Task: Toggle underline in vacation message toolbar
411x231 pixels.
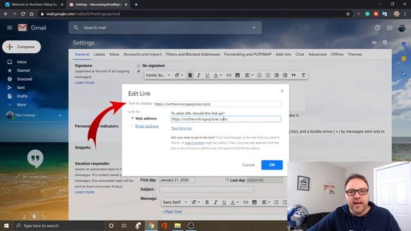Action: pos(224,202)
